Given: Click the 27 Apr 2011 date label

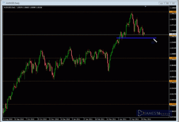Looking at the screenshot, I should point(134,119).
